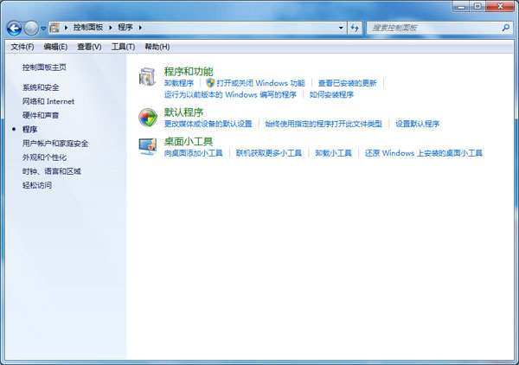Expand the arrow after 程序 in the breadcrumb
519x365 pixels.
pos(140,28)
